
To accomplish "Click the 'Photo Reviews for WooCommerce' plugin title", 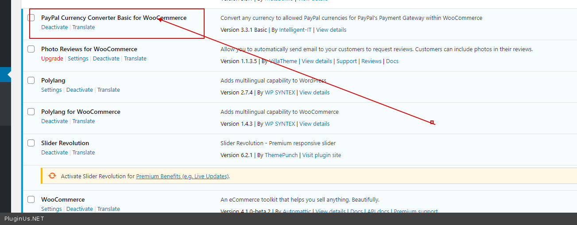I will click(89, 49).
